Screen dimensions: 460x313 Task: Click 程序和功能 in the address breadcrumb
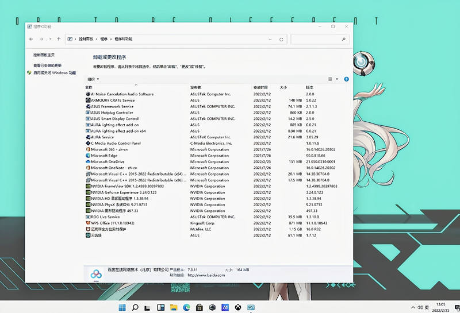(124, 39)
